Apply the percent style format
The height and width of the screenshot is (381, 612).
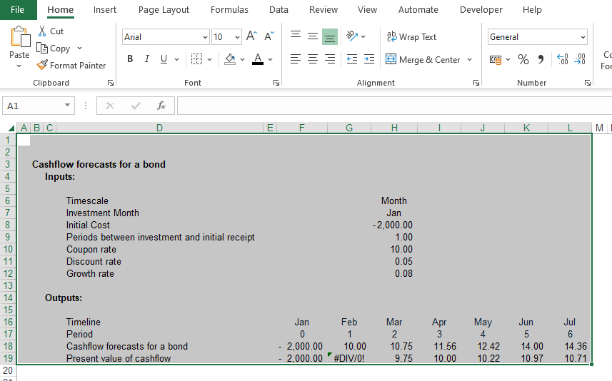pyautogui.click(x=523, y=59)
